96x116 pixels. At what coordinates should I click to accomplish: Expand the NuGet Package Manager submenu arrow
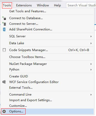click(91, 64)
